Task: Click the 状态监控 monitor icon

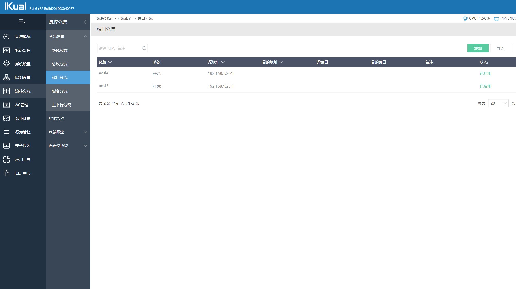Action: [7, 50]
